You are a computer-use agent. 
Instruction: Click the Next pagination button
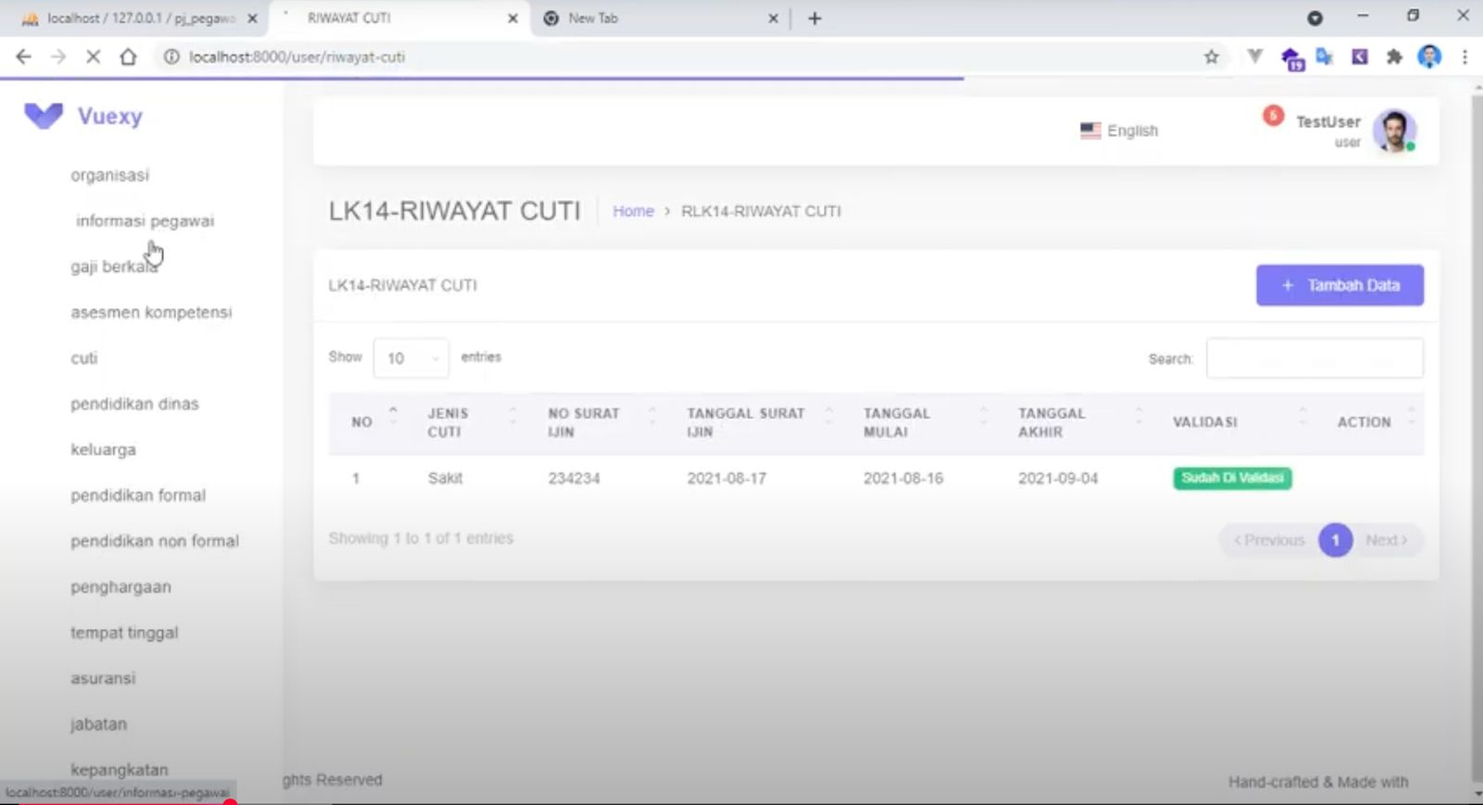[x=1386, y=540]
